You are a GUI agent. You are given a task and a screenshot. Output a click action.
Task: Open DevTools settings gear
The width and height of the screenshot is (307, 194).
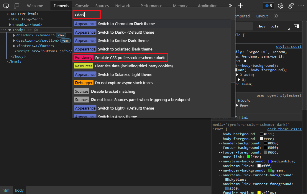click(281, 6)
